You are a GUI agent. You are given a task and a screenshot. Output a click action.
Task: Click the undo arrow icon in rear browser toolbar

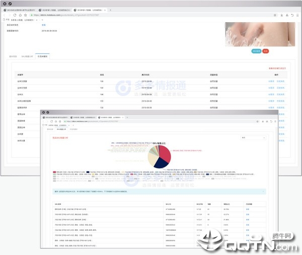(292, 15)
